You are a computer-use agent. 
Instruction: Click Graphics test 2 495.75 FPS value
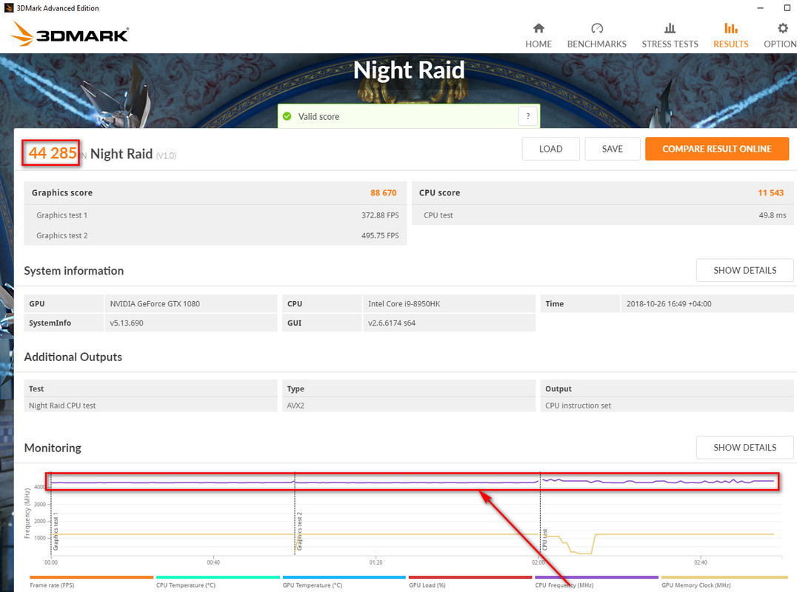[380, 235]
